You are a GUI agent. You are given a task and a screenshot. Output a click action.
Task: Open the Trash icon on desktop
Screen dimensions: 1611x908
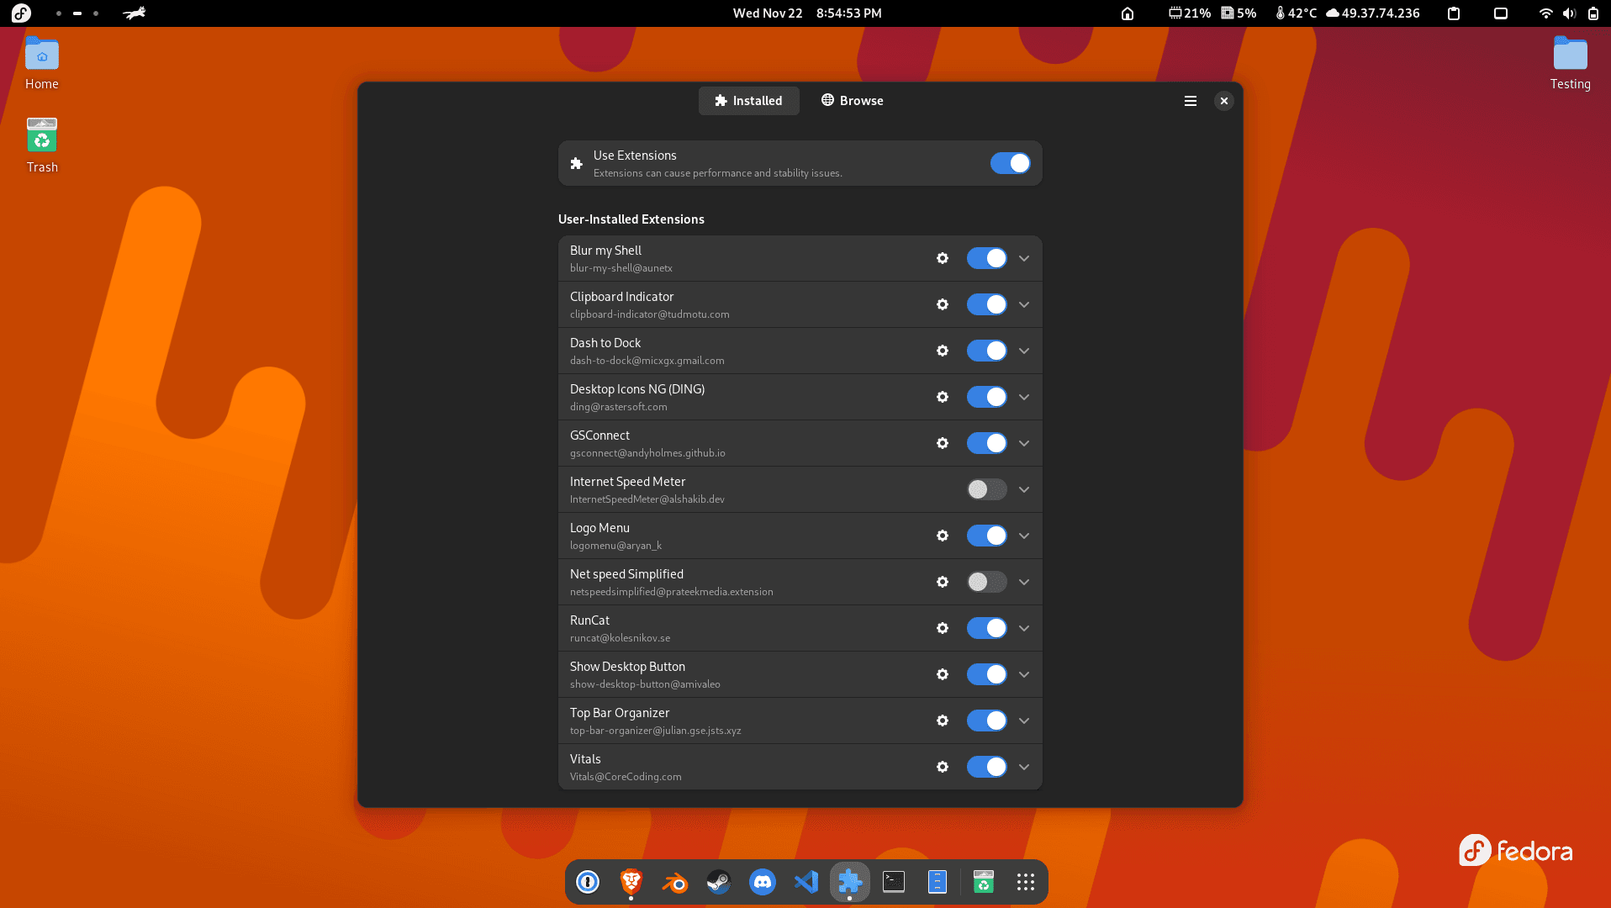coord(42,145)
